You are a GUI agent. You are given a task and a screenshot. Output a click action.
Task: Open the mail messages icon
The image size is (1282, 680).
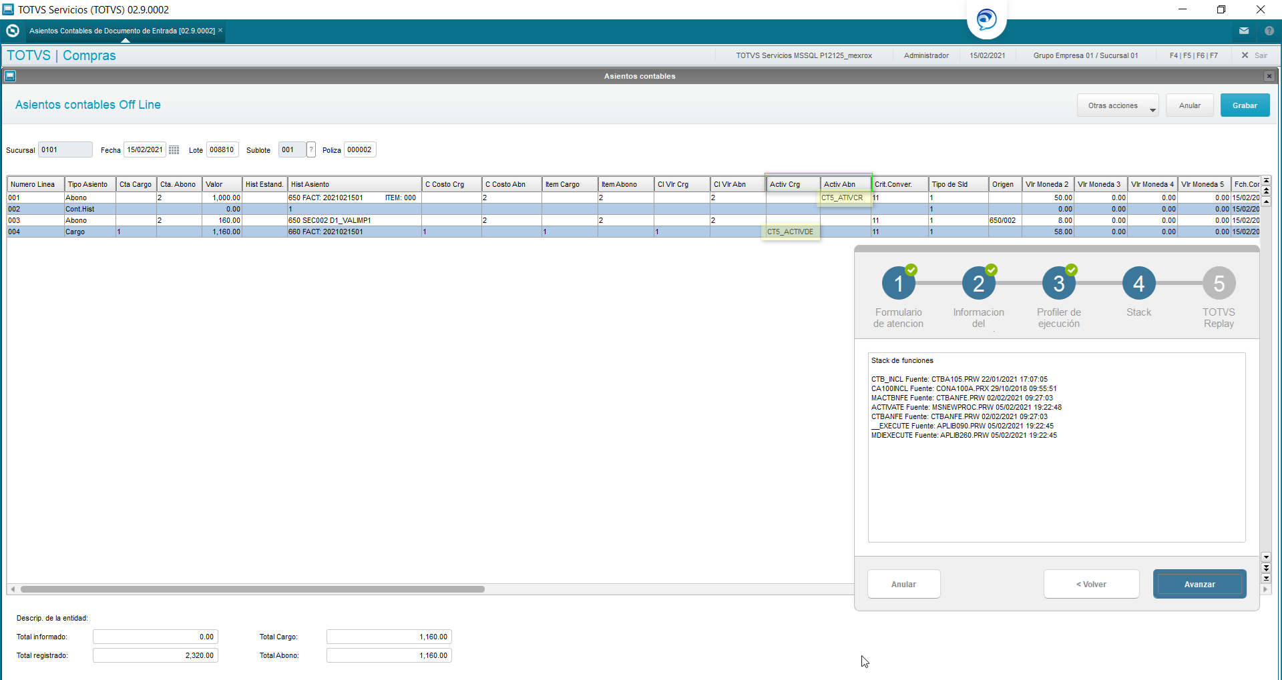pos(1244,31)
